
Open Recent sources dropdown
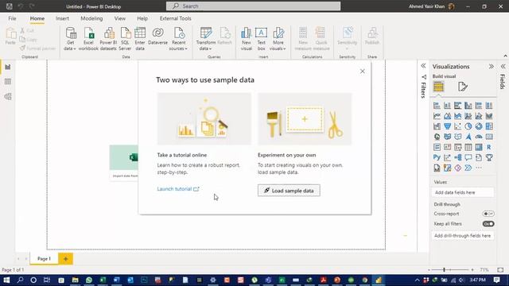point(178,39)
